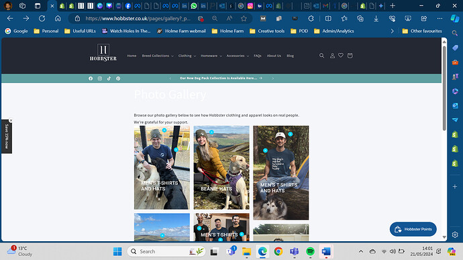Open the Hobbster account login icon
463x260 pixels.
(x=332, y=56)
